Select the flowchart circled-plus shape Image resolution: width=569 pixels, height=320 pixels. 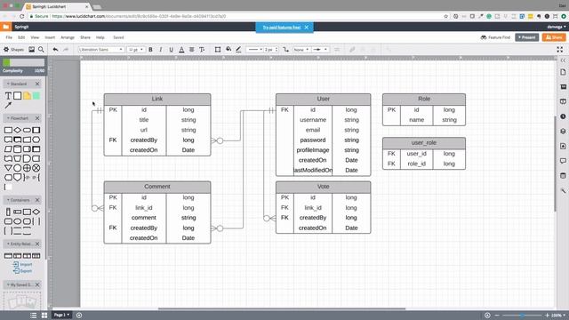pyautogui.click(x=27, y=168)
